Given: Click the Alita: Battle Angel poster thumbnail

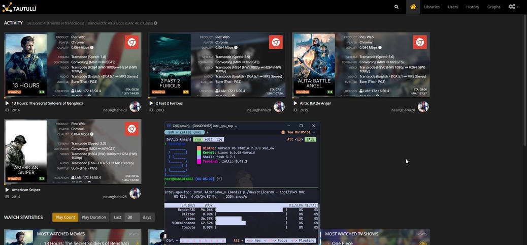Looking at the screenshot, I should coord(314,64).
